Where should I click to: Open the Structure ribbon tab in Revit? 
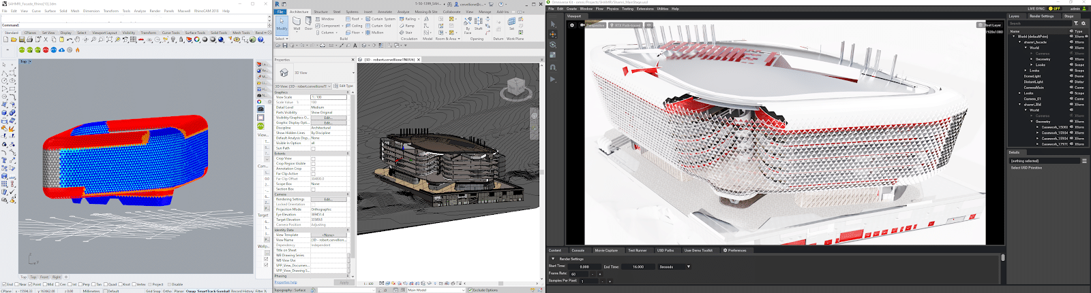(x=320, y=12)
